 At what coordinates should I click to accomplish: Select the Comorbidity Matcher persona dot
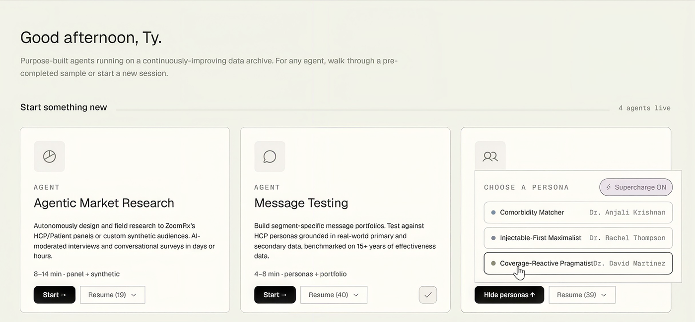tap(493, 213)
